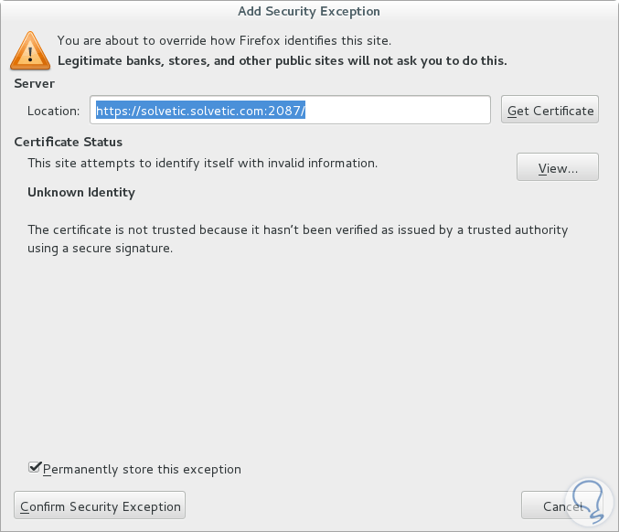The width and height of the screenshot is (619, 532).
Task: Click the Unknown Identity bold heading
Action: (x=80, y=192)
